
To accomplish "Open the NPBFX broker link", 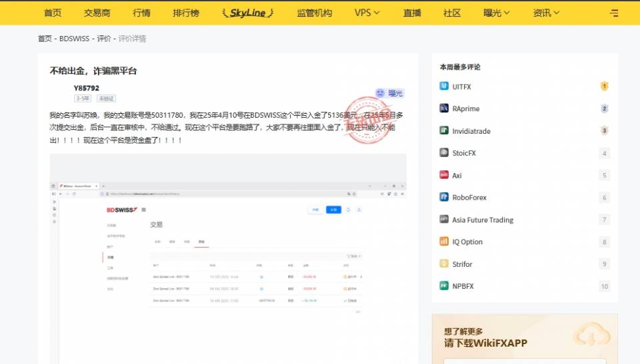I will [463, 287].
